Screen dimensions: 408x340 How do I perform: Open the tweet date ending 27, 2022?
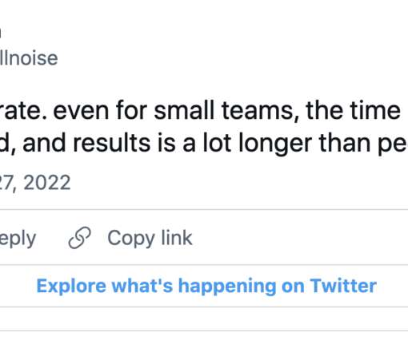coord(35,183)
